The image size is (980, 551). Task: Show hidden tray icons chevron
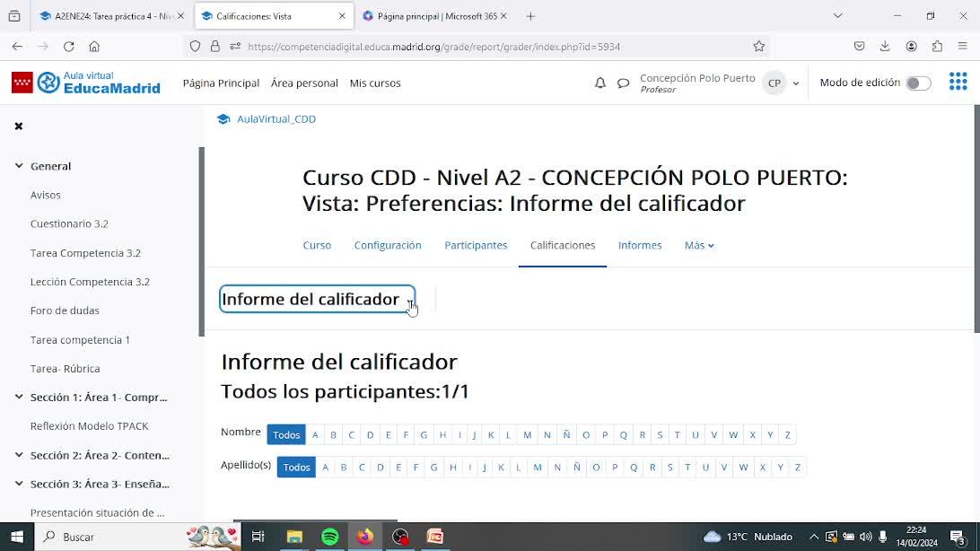click(814, 537)
